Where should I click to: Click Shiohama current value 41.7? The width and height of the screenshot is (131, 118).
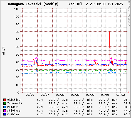pos(52,110)
